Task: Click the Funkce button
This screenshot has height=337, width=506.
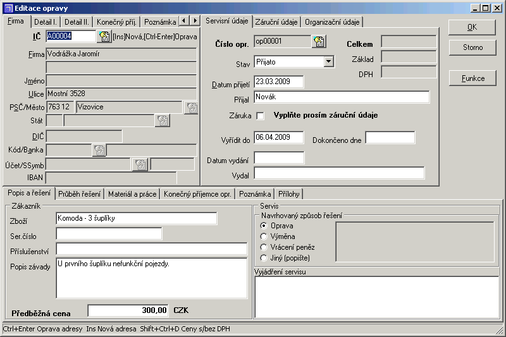Action: pos(472,78)
